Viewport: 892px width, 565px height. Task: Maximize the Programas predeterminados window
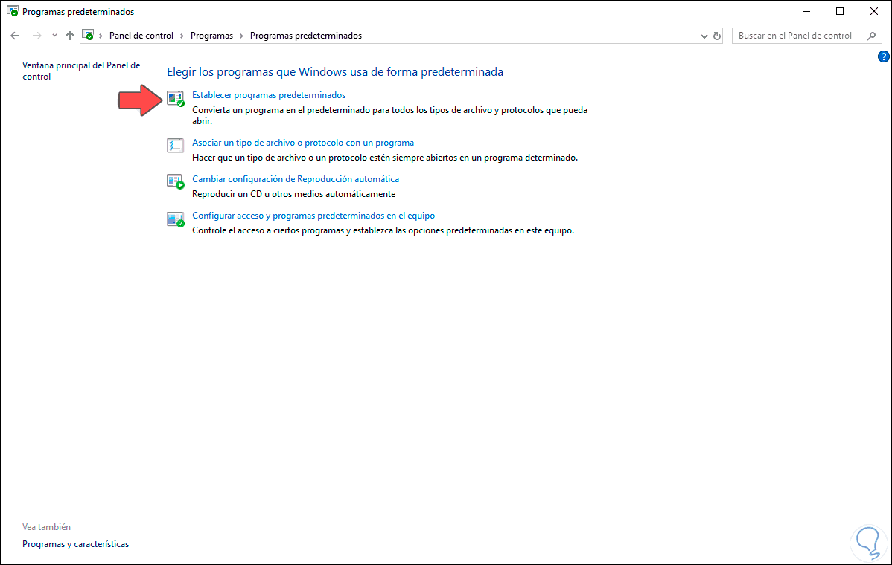(840, 11)
